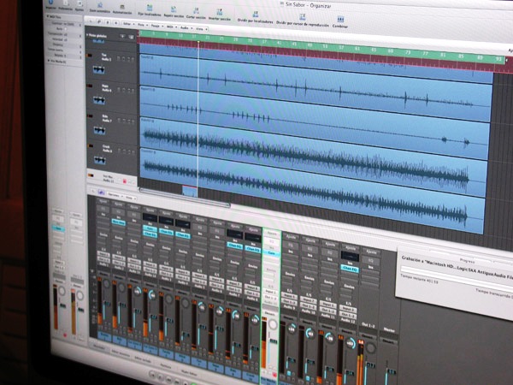Open the Audio menu in the arrange area
513x385 pixels.
[186, 28]
